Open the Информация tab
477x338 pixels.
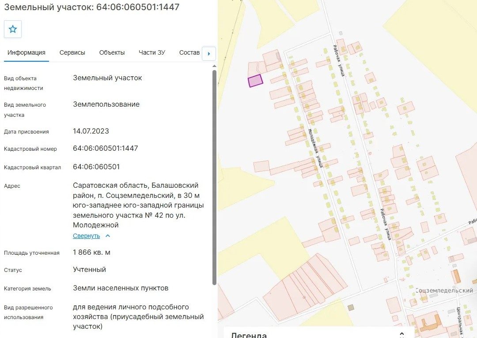[26, 52]
